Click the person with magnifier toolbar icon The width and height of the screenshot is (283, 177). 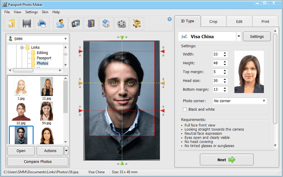(61, 23)
